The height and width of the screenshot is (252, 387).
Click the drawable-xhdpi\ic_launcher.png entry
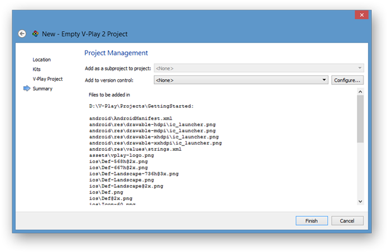pos(154,137)
